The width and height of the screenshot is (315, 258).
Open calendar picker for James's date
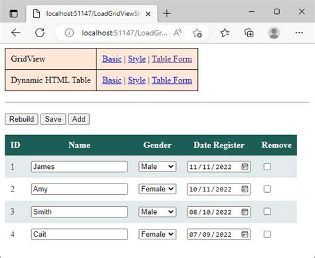pos(245,167)
